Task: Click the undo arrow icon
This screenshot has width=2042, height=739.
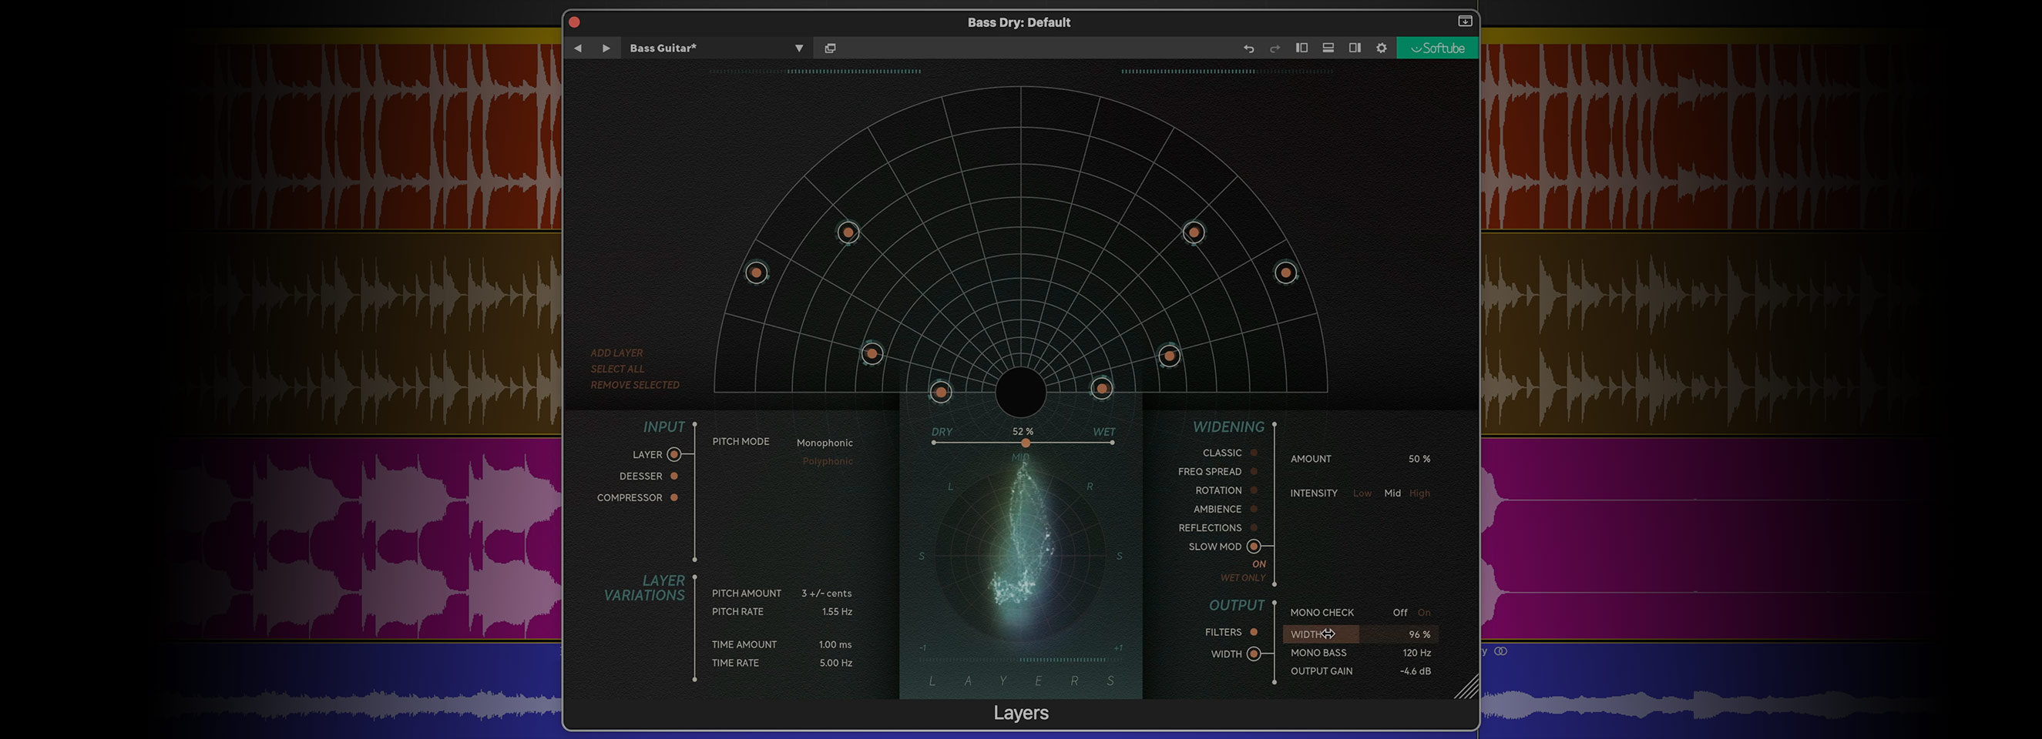Action: point(1248,48)
